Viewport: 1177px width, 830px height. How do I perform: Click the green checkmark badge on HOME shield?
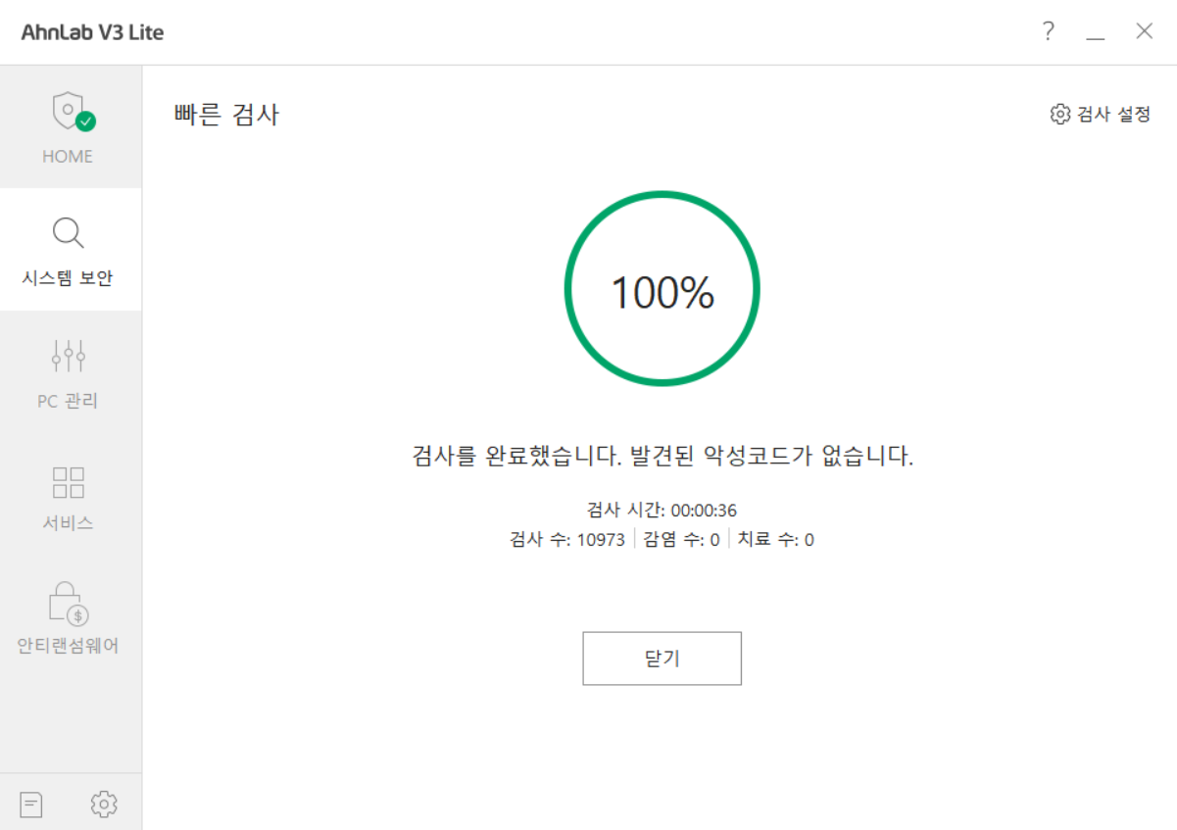[84, 122]
